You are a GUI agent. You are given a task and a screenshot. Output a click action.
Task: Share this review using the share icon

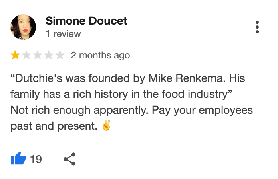coord(69,159)
